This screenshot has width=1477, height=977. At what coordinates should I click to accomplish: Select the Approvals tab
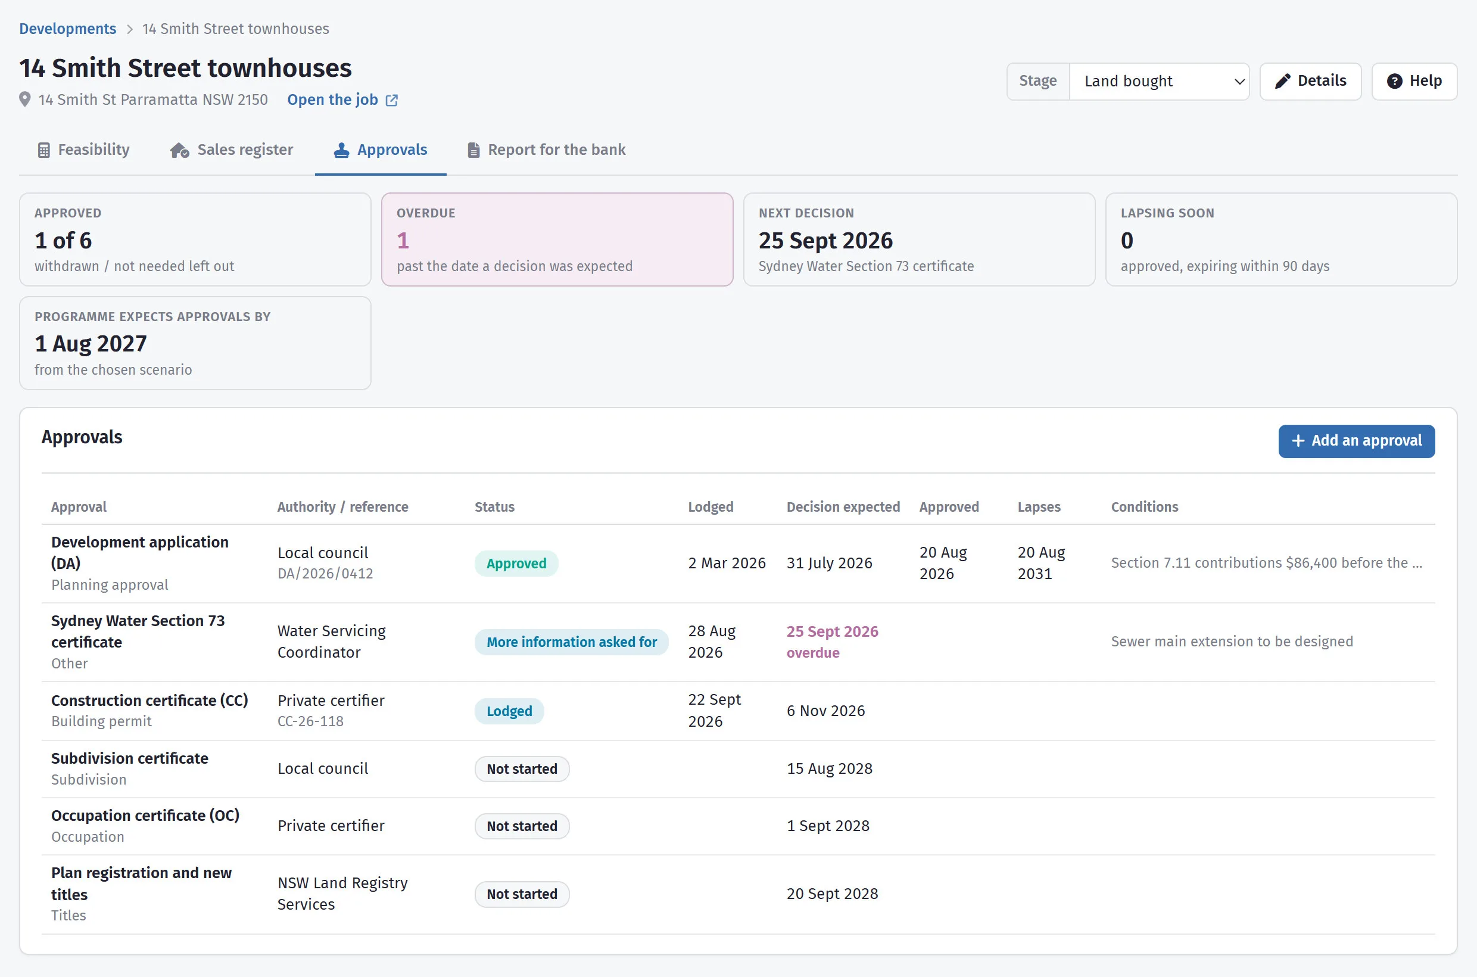tap(381, 150)
